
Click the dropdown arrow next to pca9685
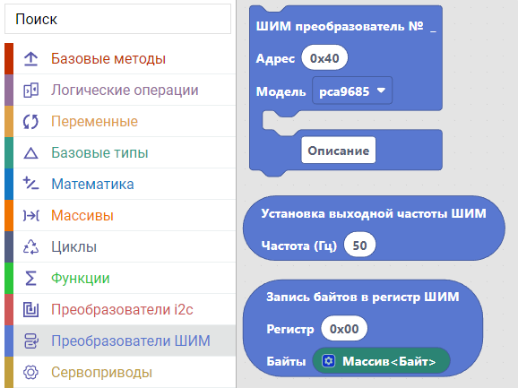pyautogui.click(x=381, y=91)
